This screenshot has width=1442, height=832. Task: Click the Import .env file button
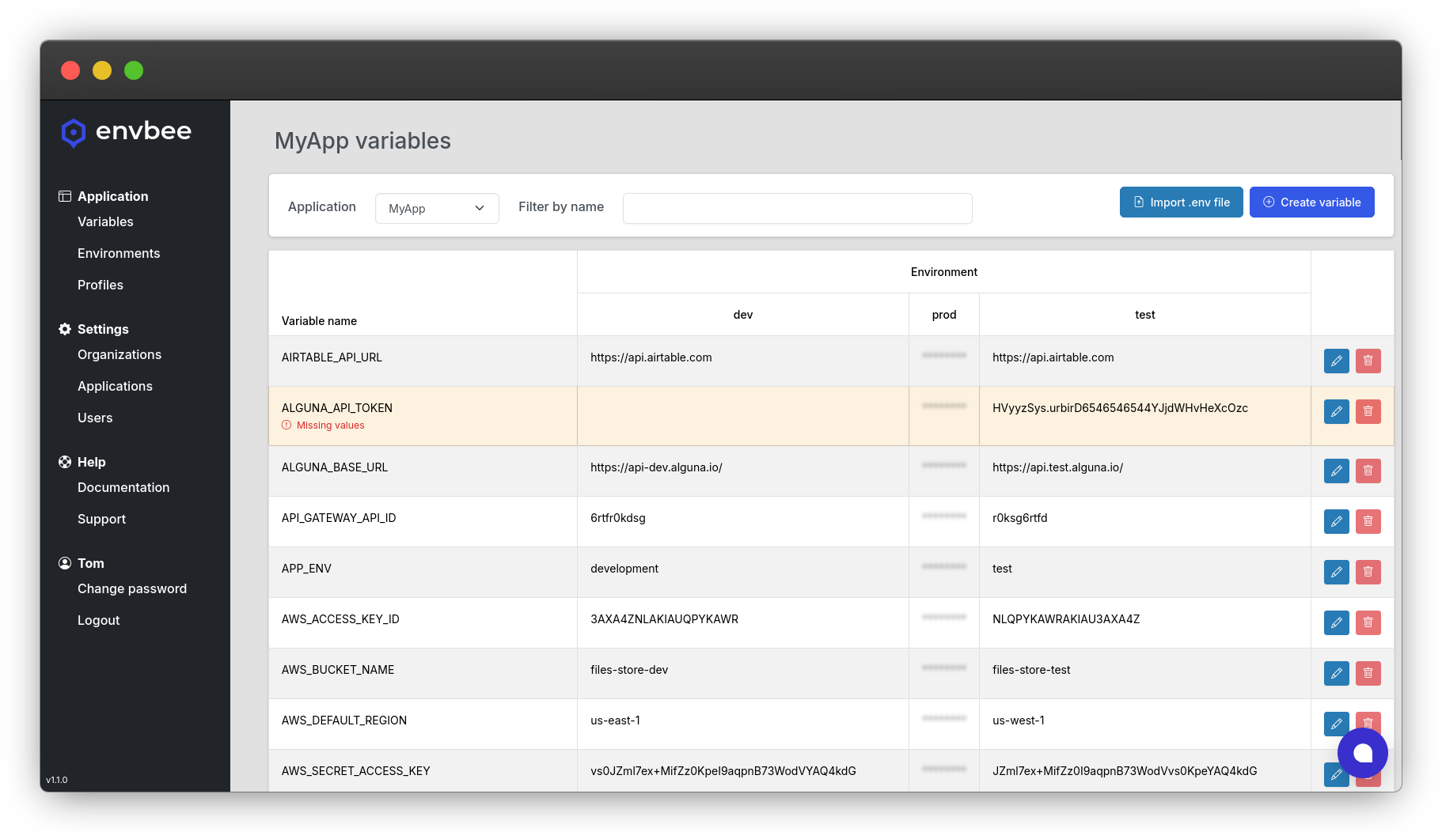coord(1181,202)
